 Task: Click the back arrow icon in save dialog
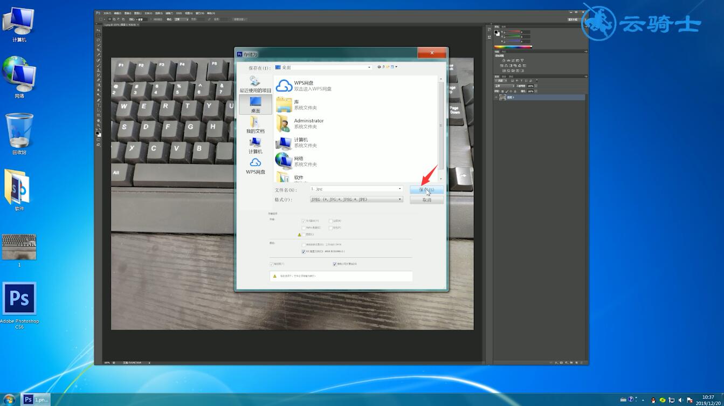pos(379,67)
